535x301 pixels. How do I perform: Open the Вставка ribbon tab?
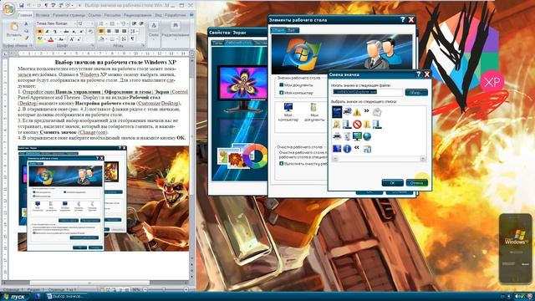pos(43,15)
